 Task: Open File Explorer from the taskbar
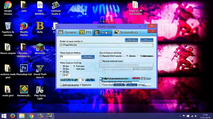tap(22, 116)
